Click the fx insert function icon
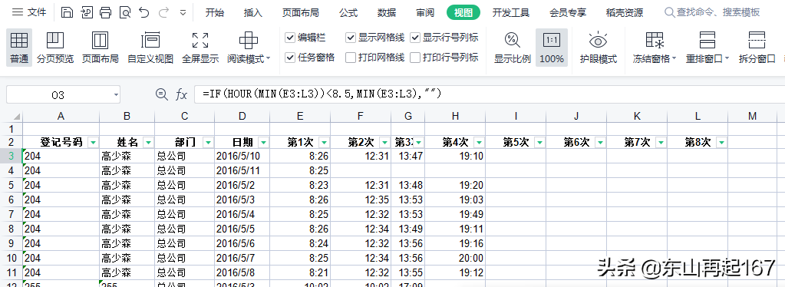 (x=181, y=94)
